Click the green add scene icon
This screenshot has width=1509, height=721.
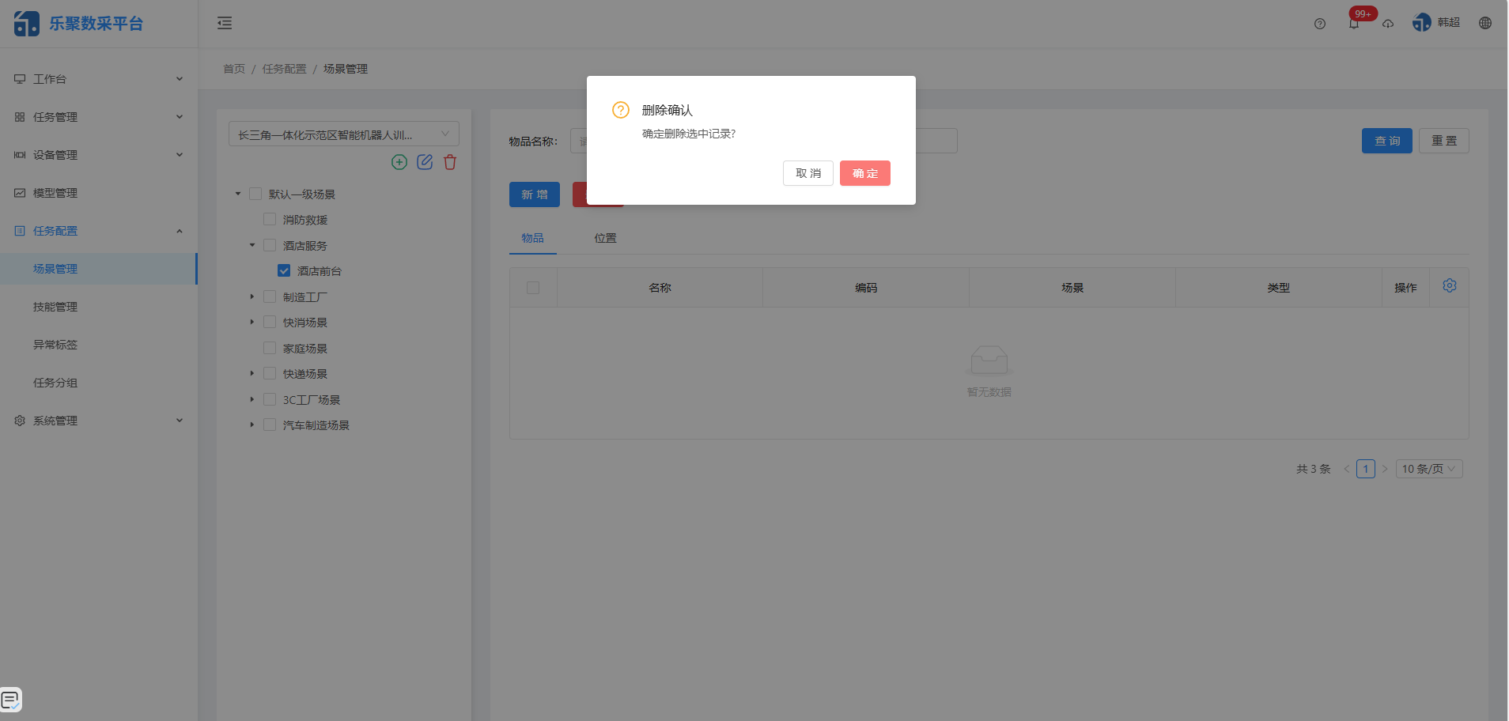tap(399, 162)
